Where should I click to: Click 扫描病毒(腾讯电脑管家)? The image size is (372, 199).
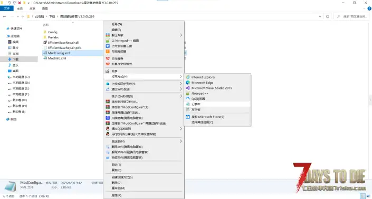click(x=144, y=118)
